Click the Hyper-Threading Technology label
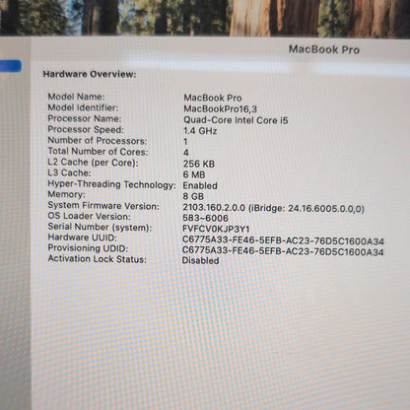410x410 pixels. [x=111, y=184]
